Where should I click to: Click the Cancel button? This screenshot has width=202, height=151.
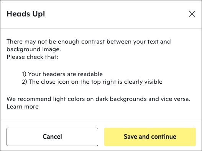tap(52, 137)
